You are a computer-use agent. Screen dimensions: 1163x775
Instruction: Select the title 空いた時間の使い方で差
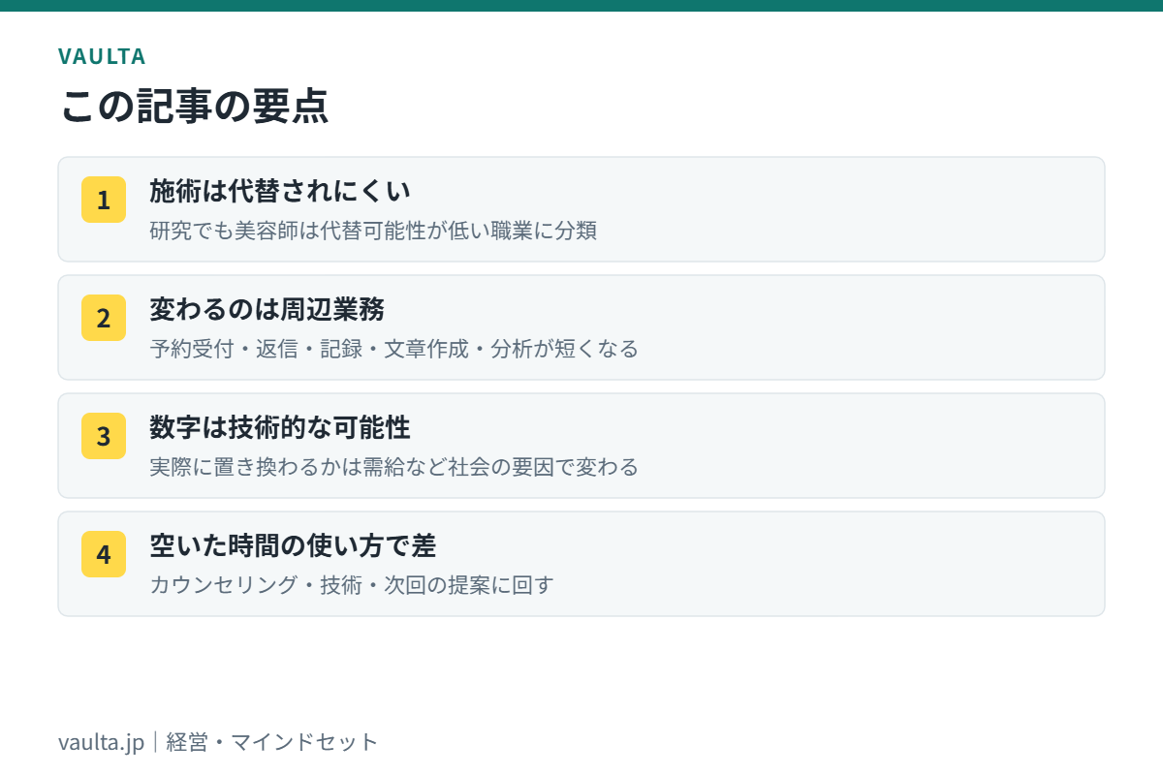293,545
